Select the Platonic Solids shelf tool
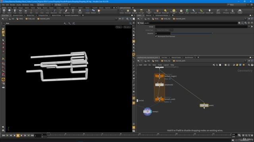The image size is (254, 142). [80, 11]
